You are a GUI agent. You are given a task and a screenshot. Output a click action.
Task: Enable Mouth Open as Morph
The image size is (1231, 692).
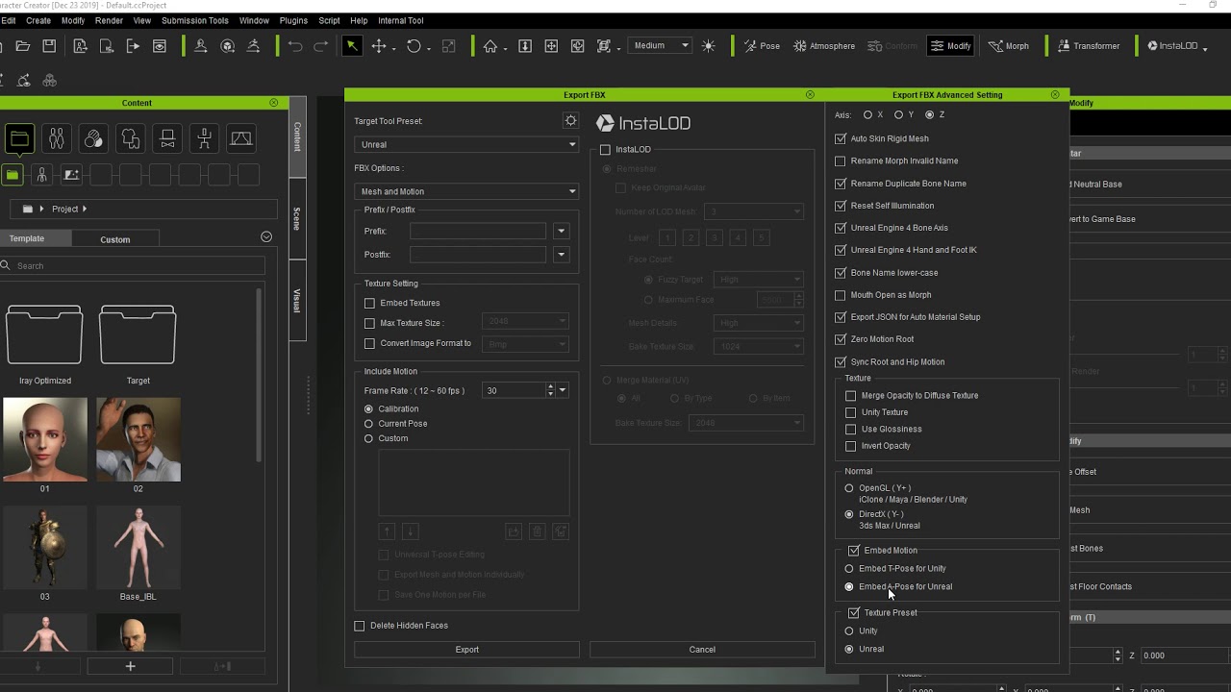(x=841, y=295)
